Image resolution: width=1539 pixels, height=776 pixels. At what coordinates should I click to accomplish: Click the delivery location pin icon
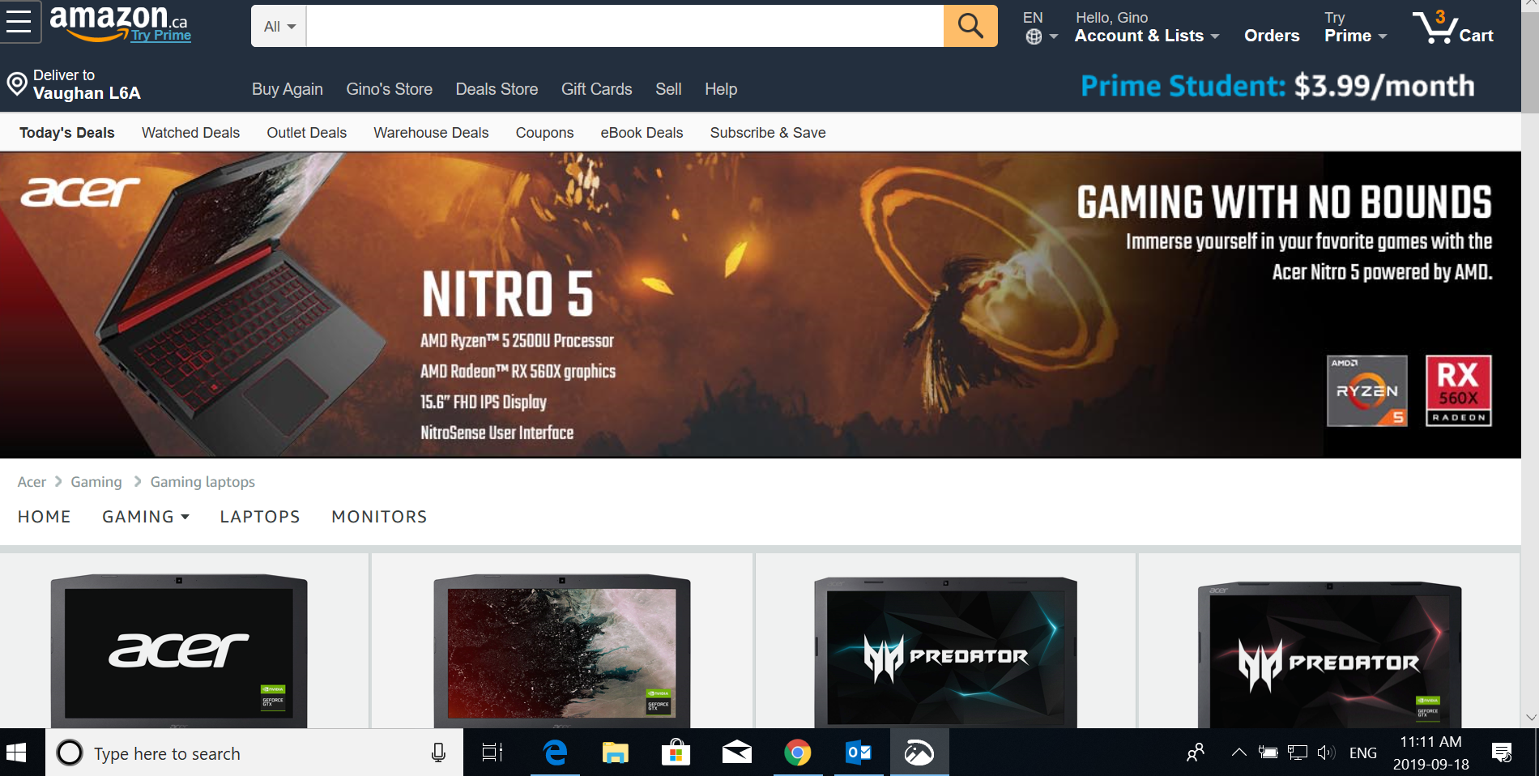17,84
